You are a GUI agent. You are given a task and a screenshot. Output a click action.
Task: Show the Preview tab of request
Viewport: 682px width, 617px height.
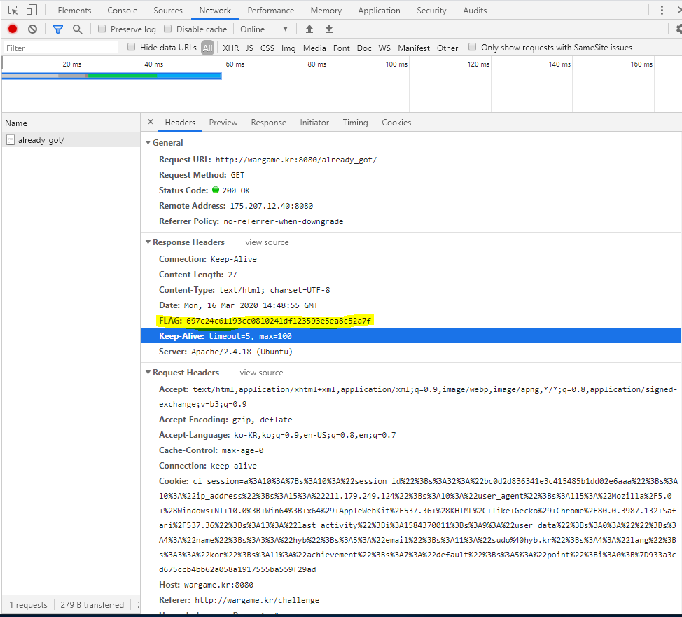[x=223, y=123]
